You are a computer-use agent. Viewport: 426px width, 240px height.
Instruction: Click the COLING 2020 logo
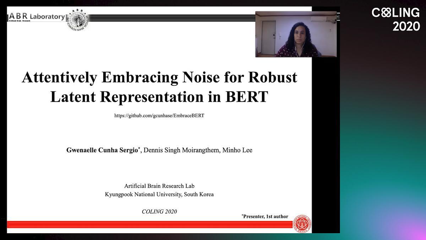point(396,19)
